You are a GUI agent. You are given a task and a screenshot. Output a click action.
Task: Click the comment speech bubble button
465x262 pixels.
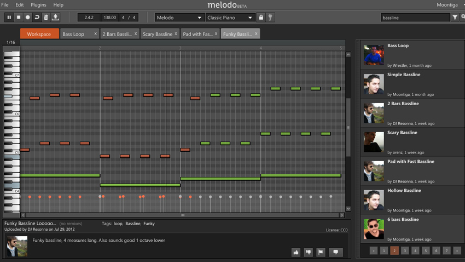coord(336,252)
